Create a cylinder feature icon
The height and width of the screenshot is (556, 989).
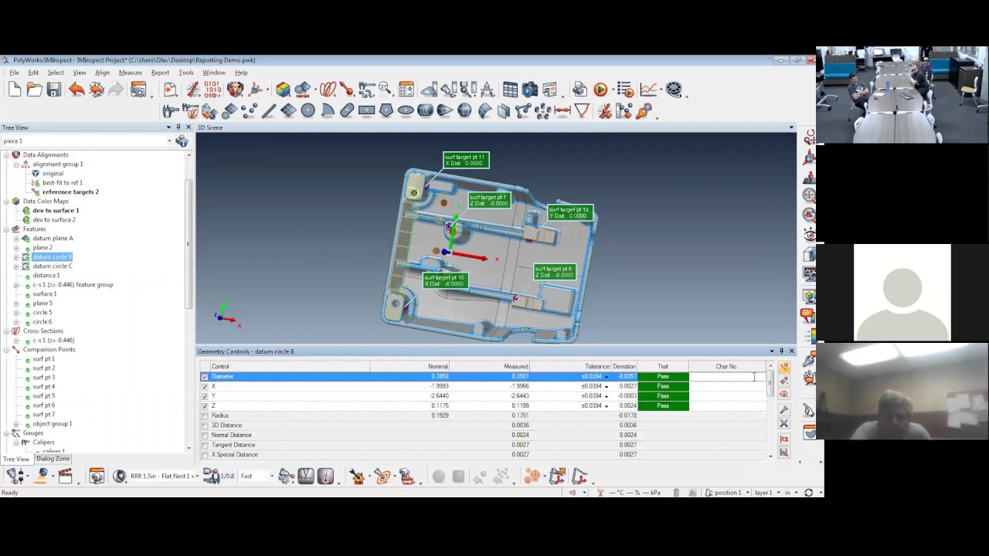point(425,111)
